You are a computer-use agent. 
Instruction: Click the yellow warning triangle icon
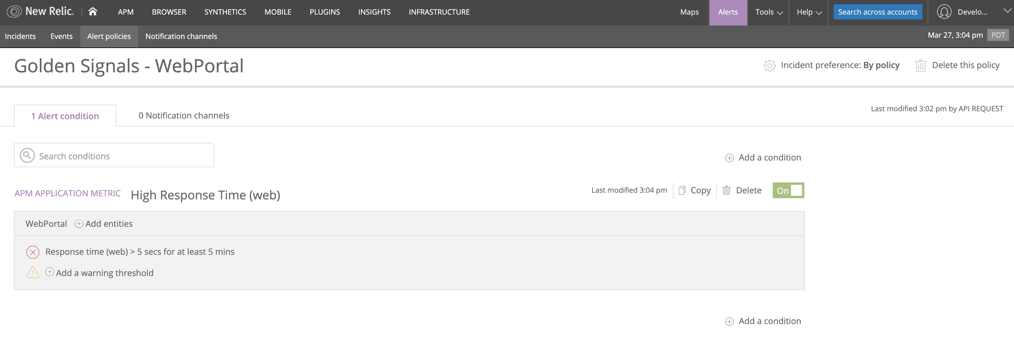33,272
